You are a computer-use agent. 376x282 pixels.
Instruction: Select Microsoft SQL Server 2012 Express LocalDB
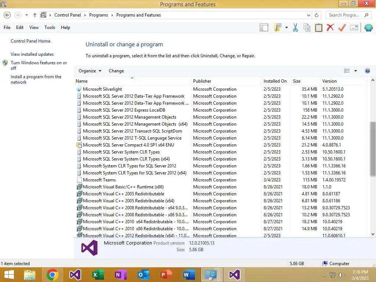point(221,110)
